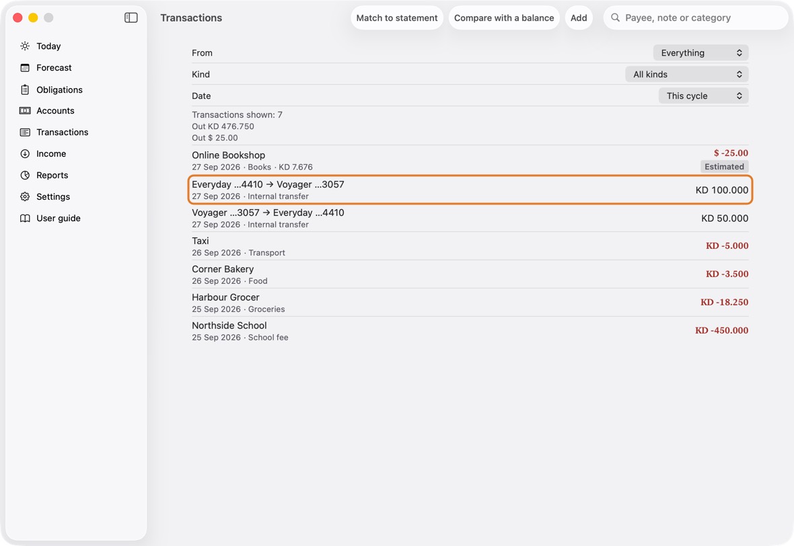Viewport: 794px width, 546px height.
Task: Switch to the Accounts view
Action: pos(55,111)
